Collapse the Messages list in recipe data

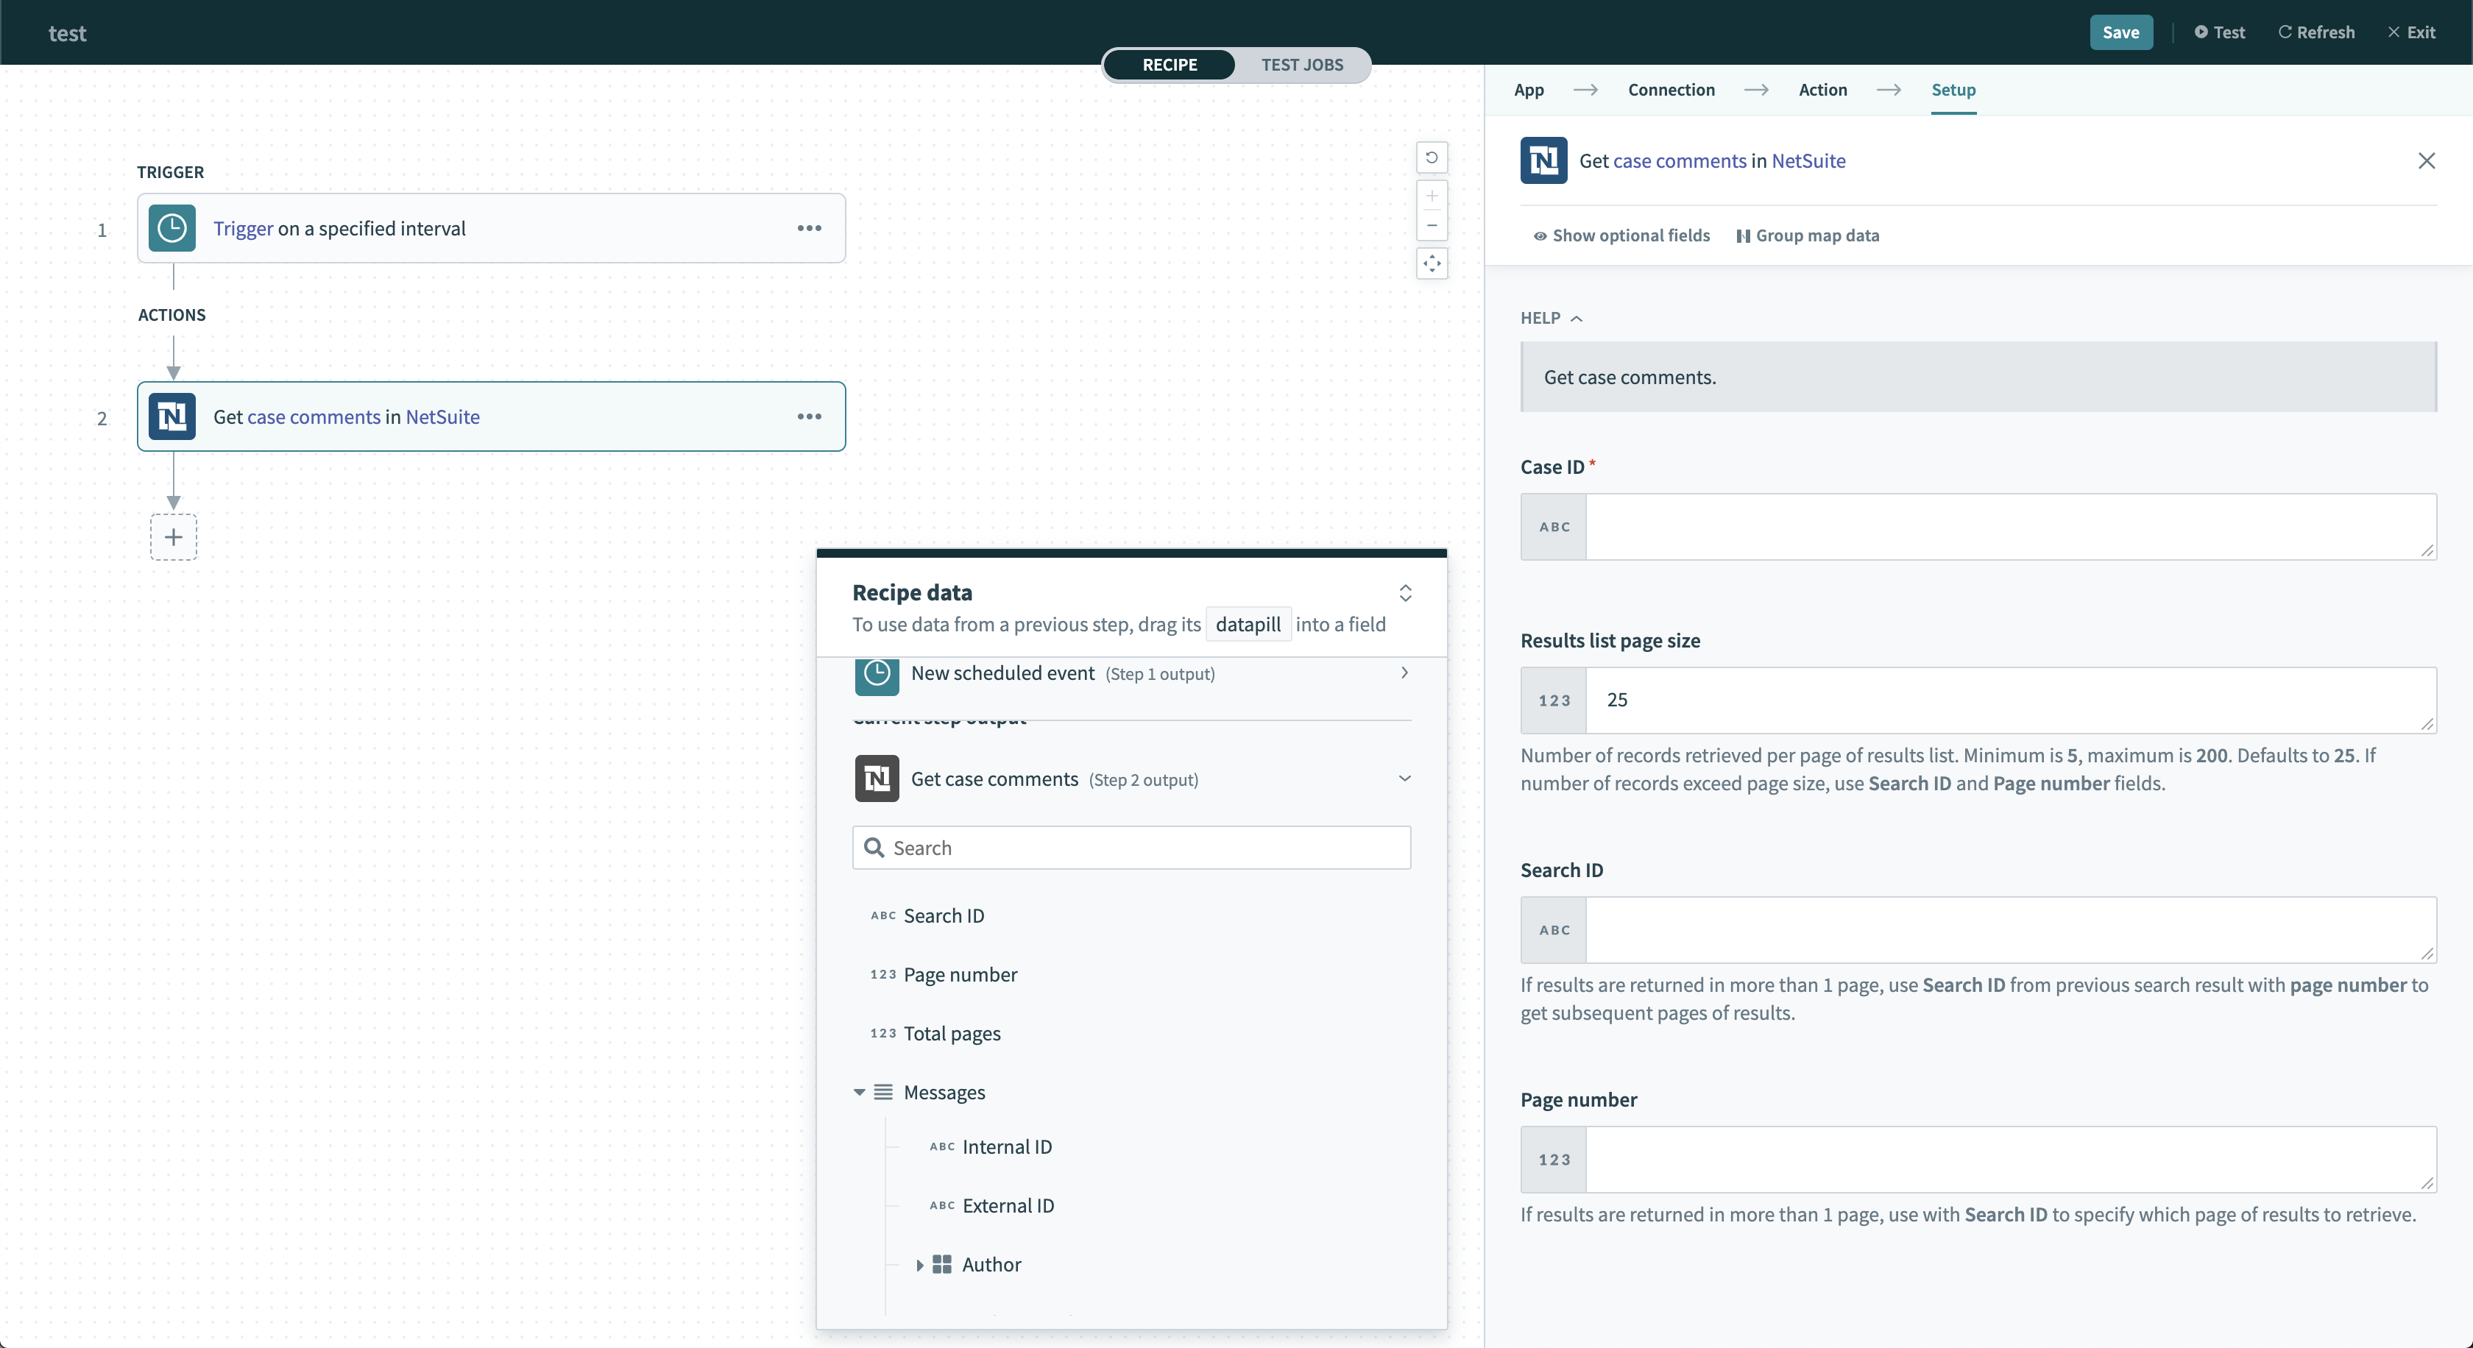[859, 1093]
